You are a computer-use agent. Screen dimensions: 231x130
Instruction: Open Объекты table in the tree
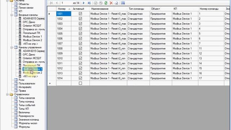pos(24,4)
